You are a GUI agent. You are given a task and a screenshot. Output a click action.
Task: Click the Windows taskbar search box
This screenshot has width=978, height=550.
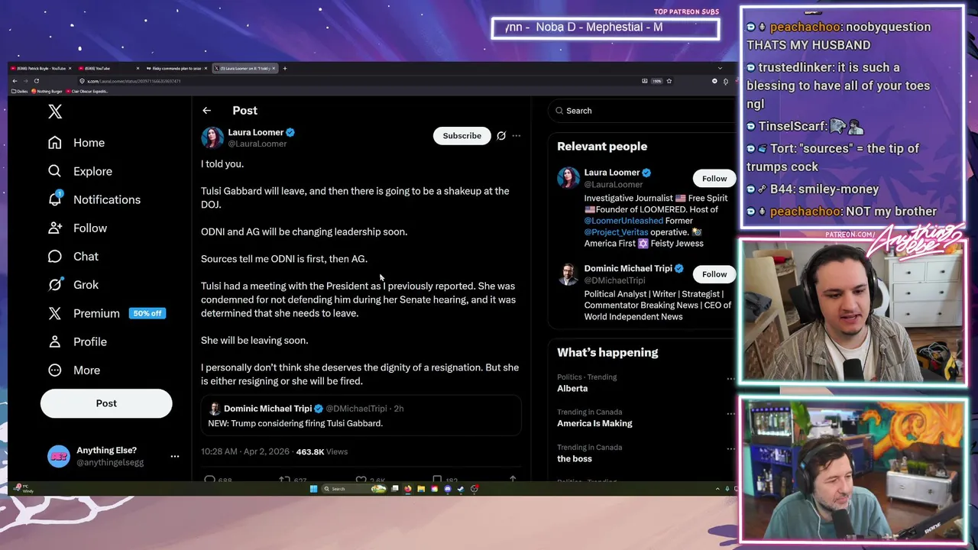pyautogui.click(x=354, y=489)
